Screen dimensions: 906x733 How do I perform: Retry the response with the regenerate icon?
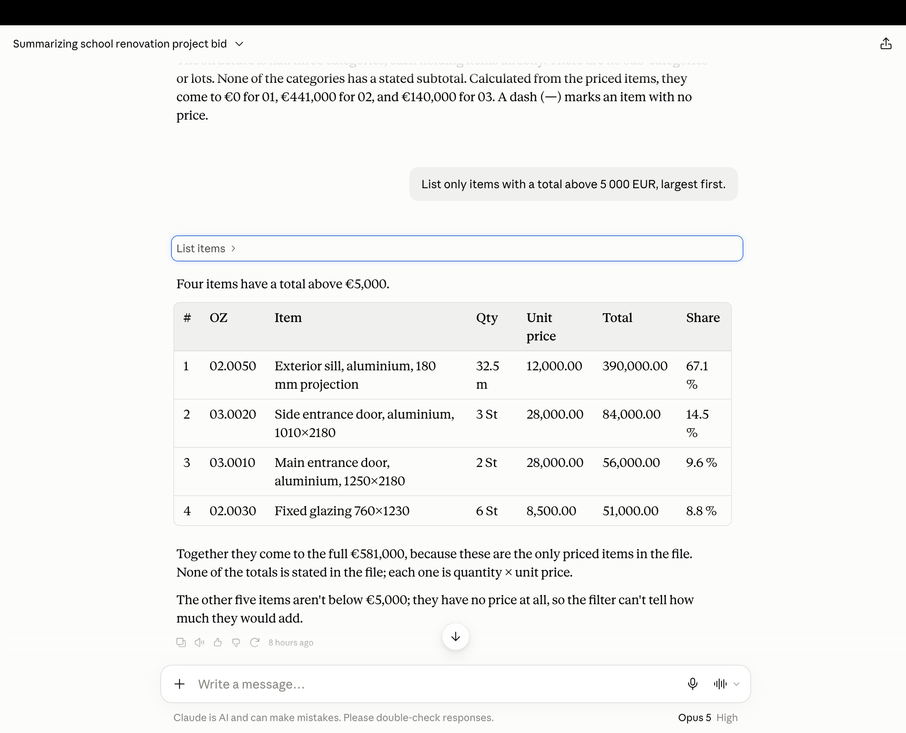coord(255,642)
